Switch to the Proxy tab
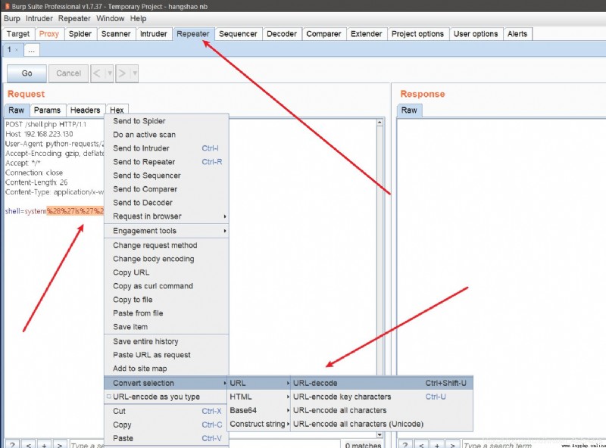Image resolution: width=606 pixels, height=448 pixels. click(49, 34)
